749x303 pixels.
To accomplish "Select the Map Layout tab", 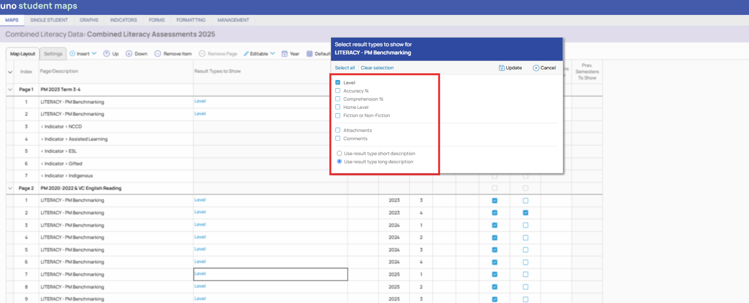I will click(x=23, y=54).
